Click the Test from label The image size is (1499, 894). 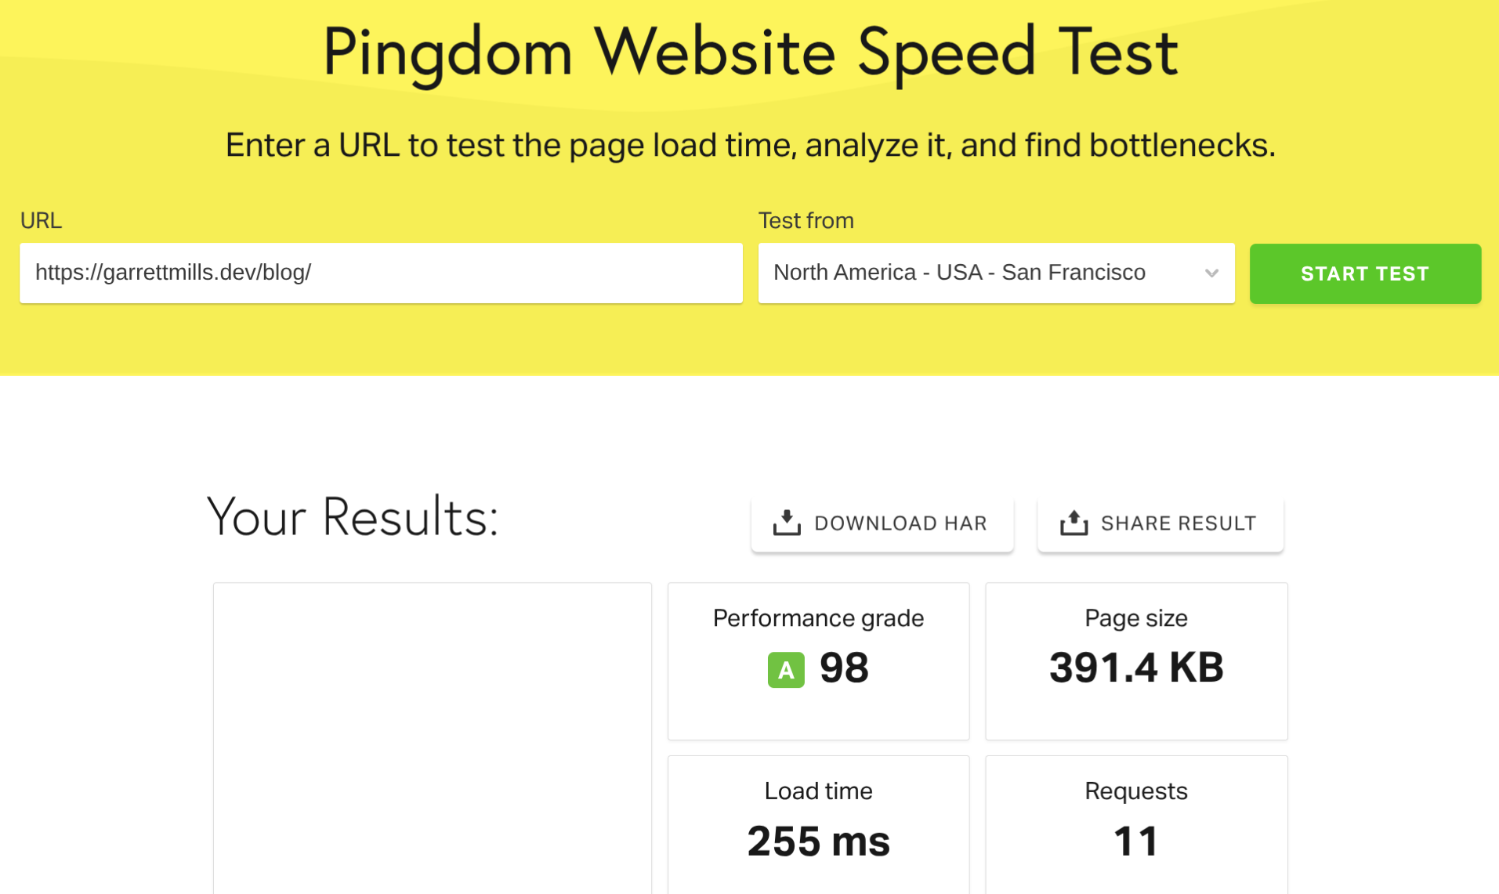(806, 221)
